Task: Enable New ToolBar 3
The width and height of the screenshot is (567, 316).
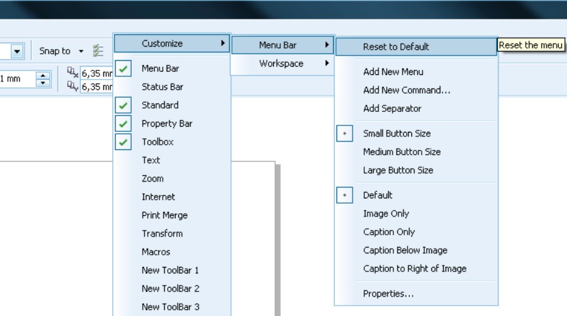Action: [172, 307]
